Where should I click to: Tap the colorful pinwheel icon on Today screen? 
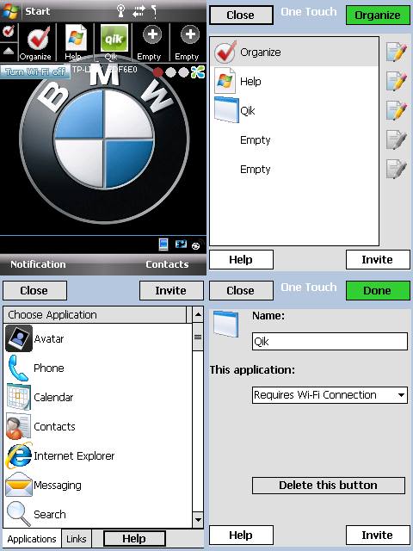coord(198,72)
